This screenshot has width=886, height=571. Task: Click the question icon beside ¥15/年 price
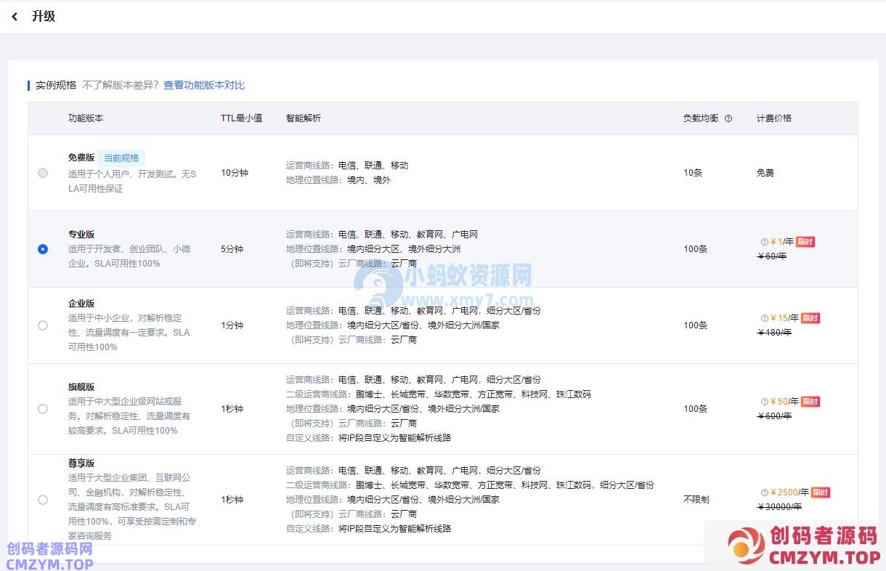pyautogui.click(x=764, y=318)
